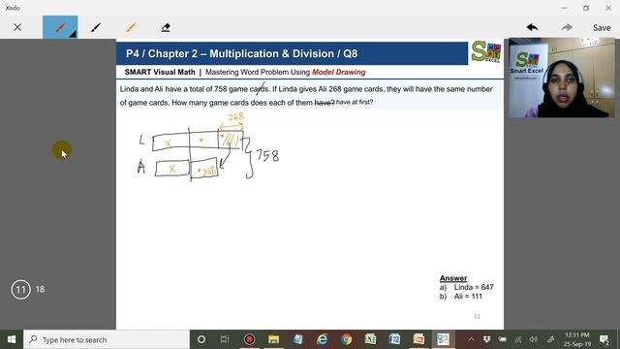This screenshot has width=620, height=349.
Task: Save the annotated document
Action: point(602,28)
